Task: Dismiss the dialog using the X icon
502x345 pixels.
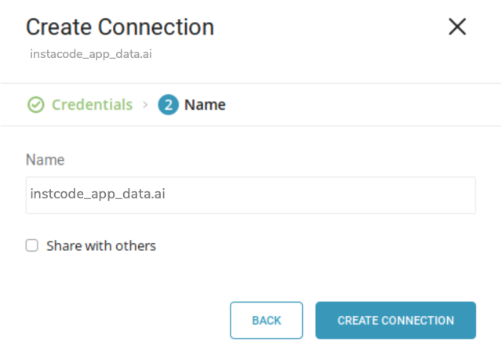Action: click(x=457, y=27)
